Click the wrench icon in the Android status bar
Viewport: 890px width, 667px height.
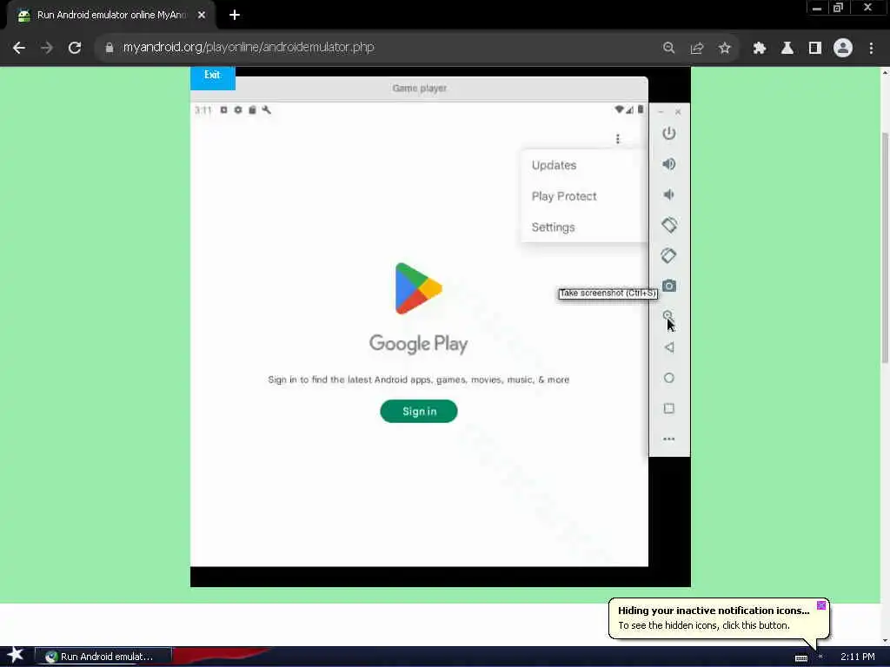(x=266, y=110)
